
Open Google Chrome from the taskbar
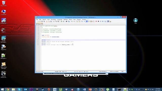click(8, 89)
